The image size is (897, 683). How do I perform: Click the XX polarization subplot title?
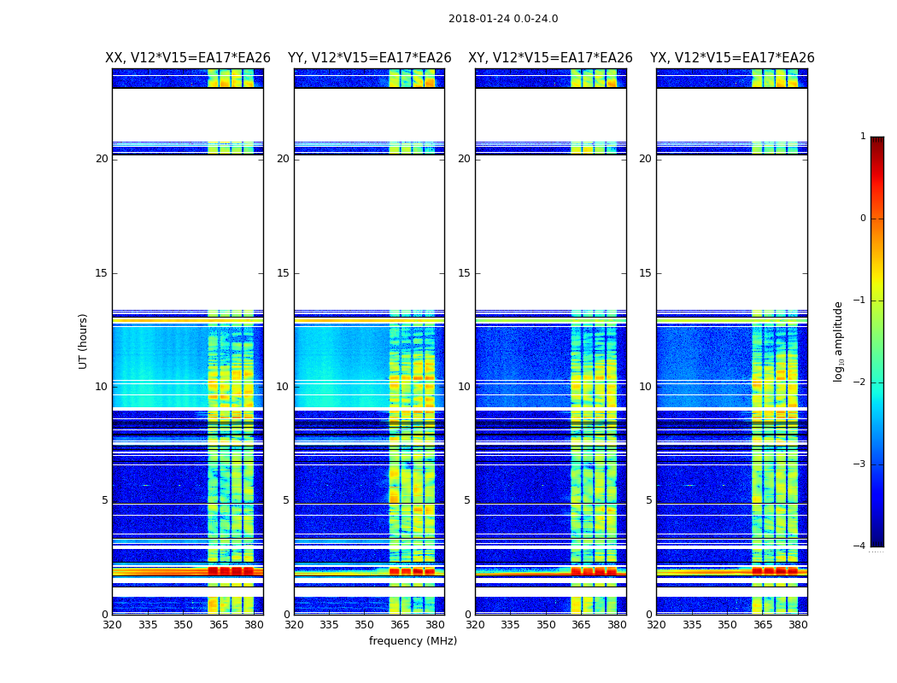pyautogui.click(x=188, y=58)
